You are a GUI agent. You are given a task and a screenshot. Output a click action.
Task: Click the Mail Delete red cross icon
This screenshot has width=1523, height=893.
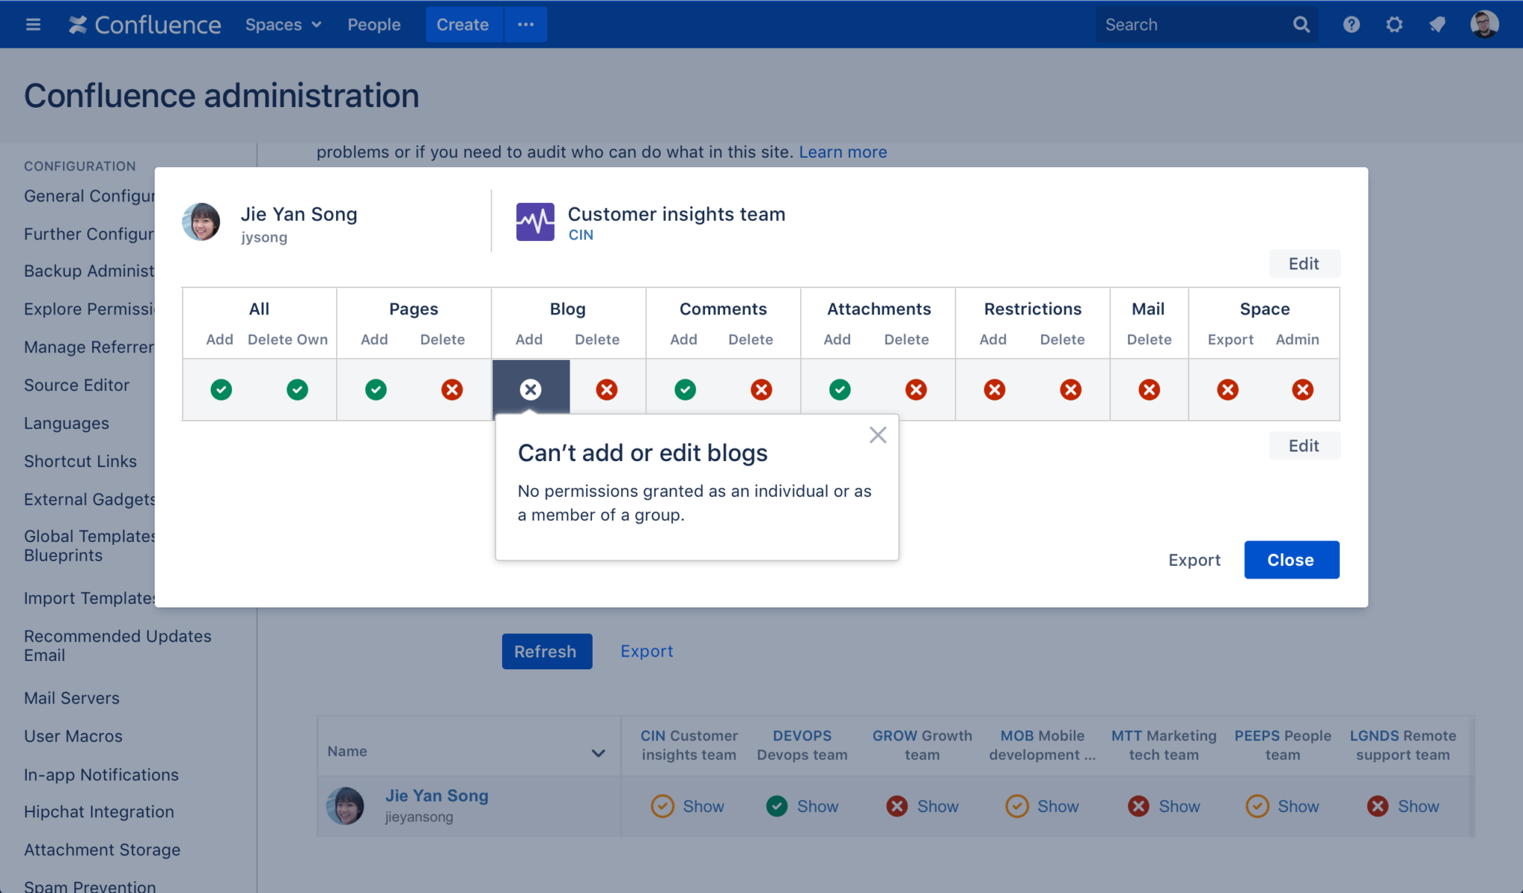(x=1149, y=390)
